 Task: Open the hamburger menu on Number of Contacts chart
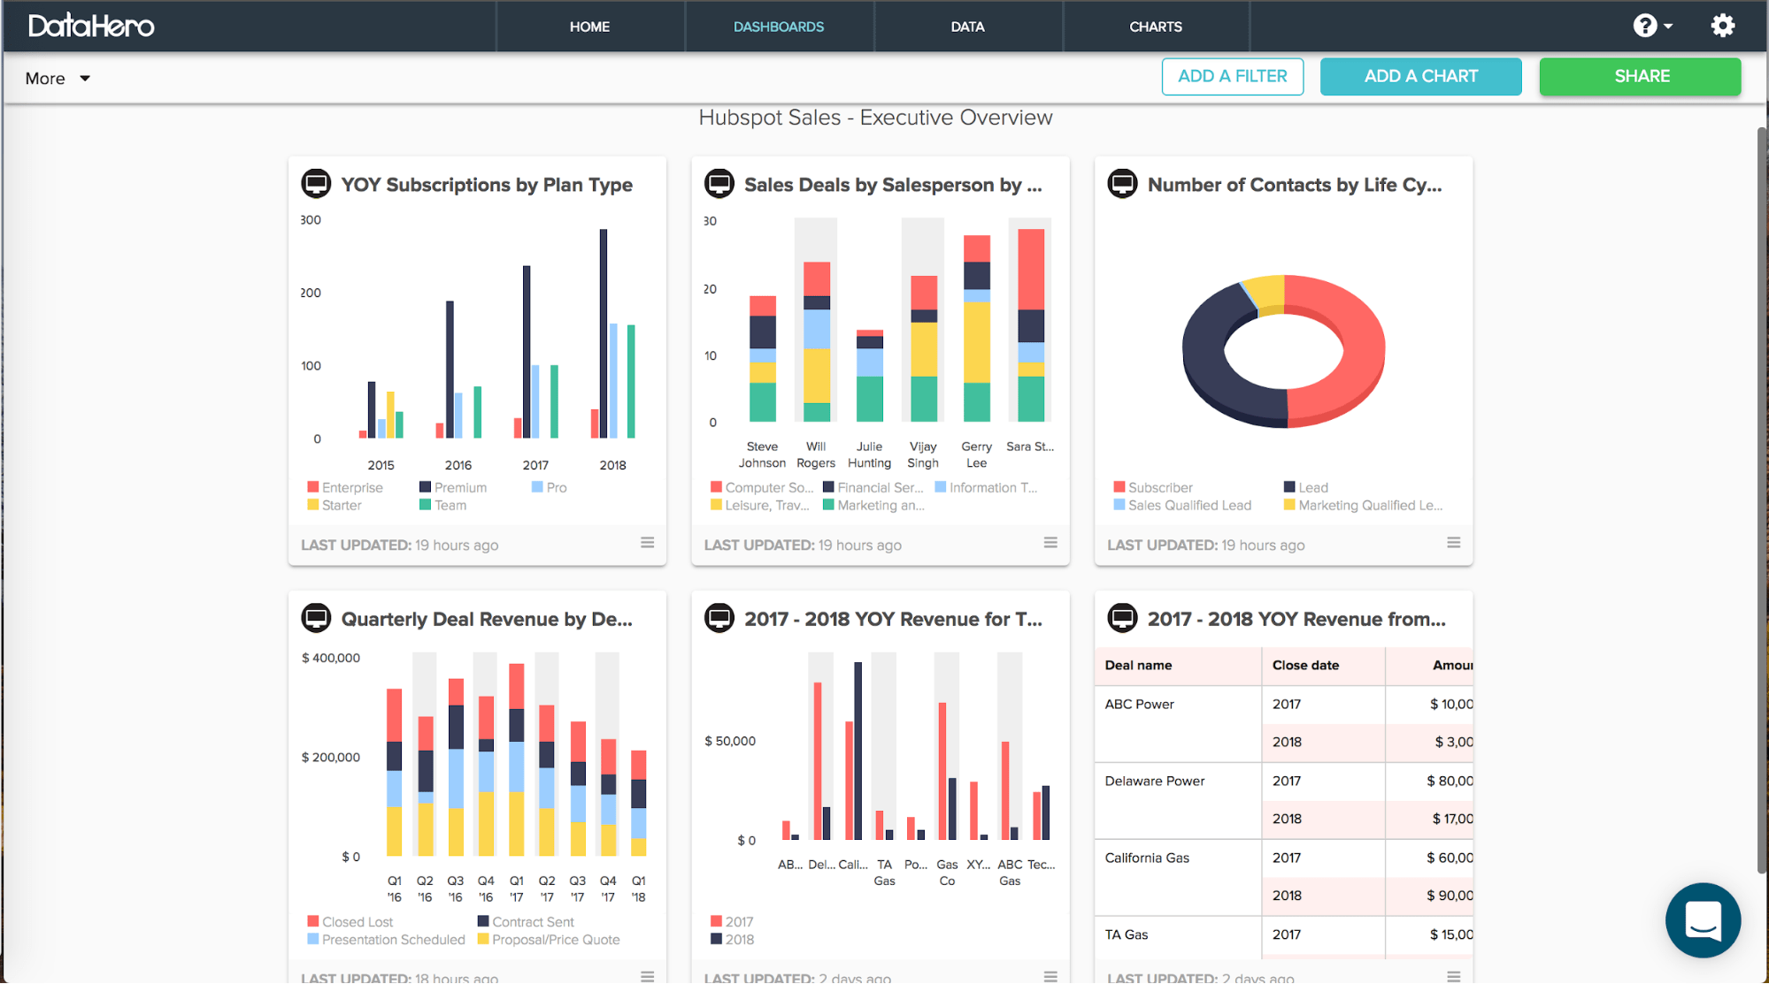tap(1453, 542)
